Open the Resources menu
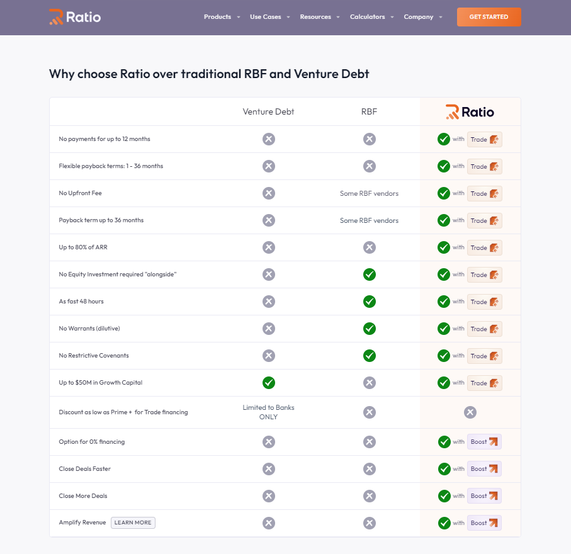This screenshot has height=554, width=571. [x=315, y=17]
